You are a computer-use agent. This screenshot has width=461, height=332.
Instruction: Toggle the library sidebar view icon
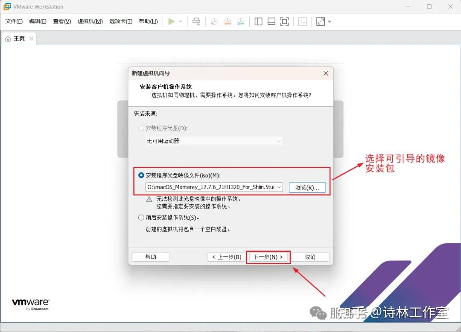pos(258,21)
